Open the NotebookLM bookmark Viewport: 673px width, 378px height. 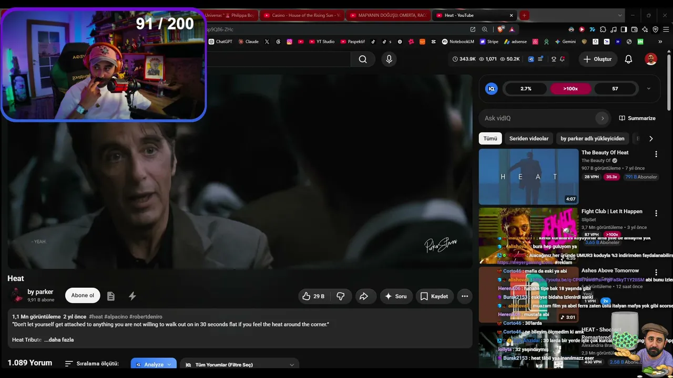point(458,41)
